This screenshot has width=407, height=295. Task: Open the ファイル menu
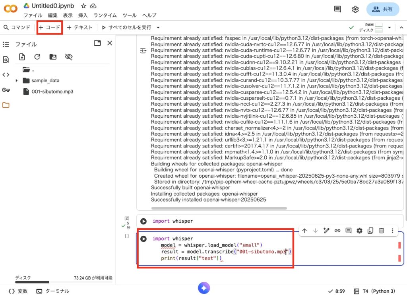[33, 15]
